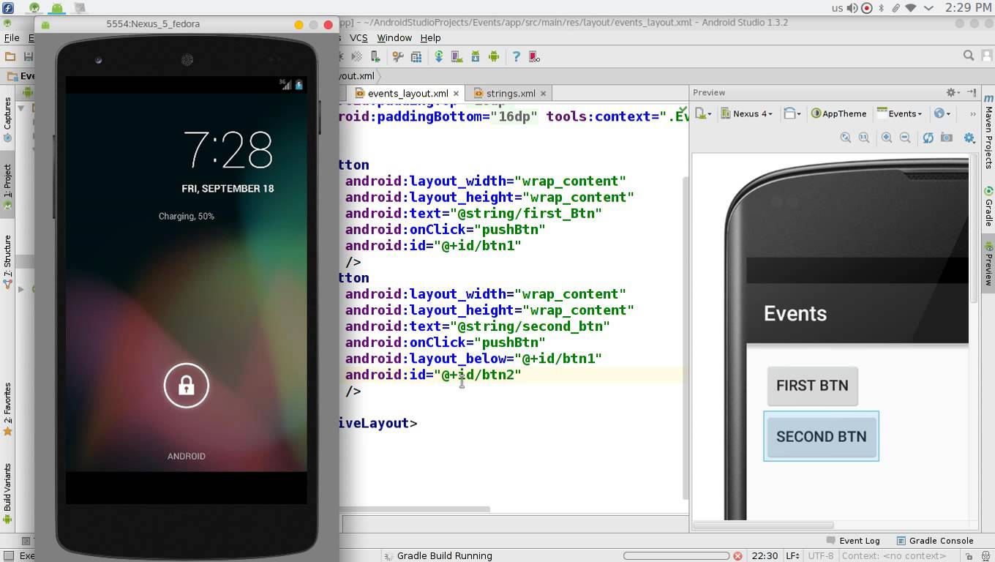Click the editor horizontal scrollbar
995x562 pixels.
[x=415, y=509]
